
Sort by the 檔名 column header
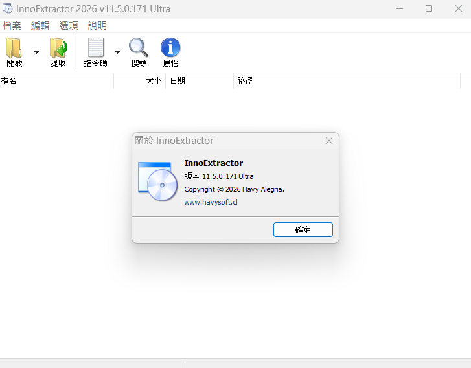[x=56, y=81]
